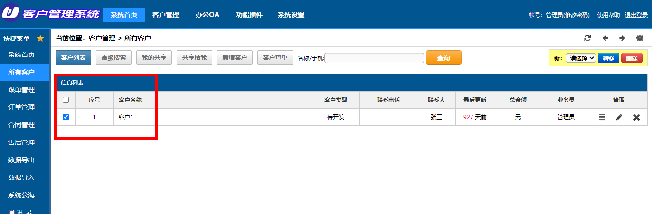The width and height of the screenshot is (652, 214).
Task: Toggle the select-all checkbox in table header
Action: [66, 100]
